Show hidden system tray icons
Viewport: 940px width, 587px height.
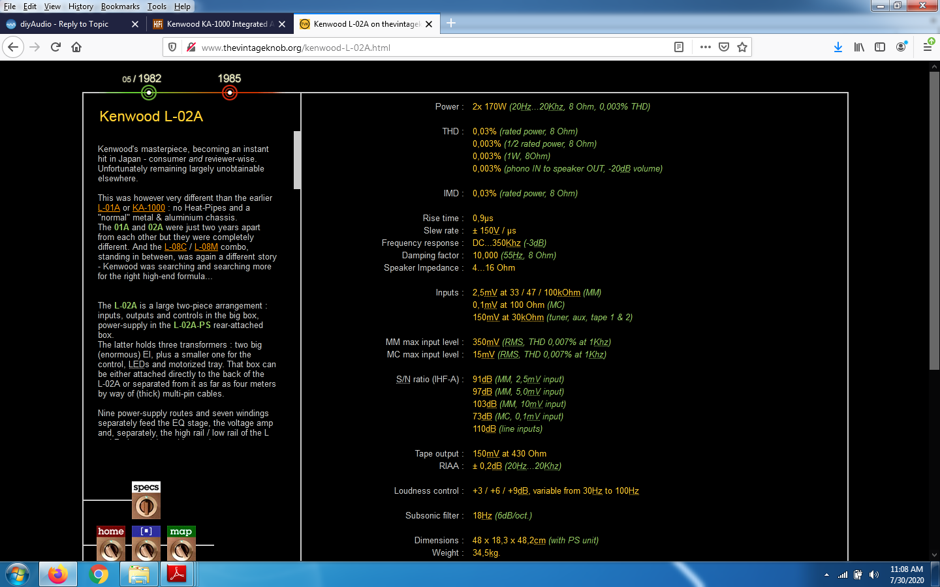click(x=826, y=575)
